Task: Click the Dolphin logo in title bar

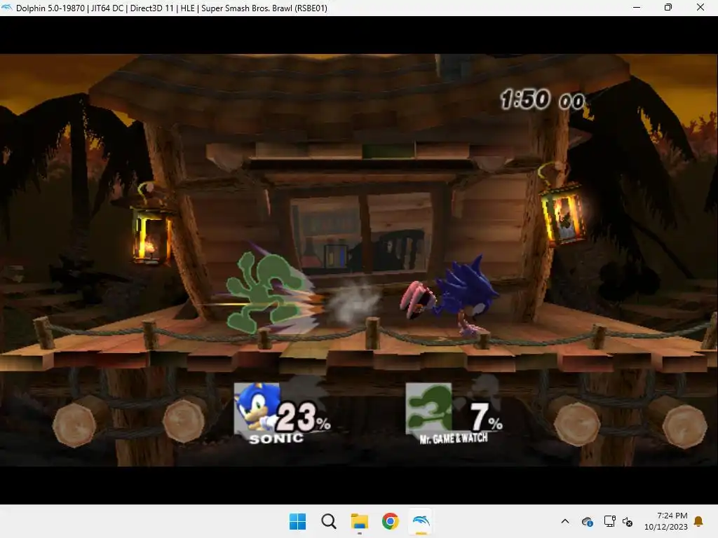Action: click(6, 7)
